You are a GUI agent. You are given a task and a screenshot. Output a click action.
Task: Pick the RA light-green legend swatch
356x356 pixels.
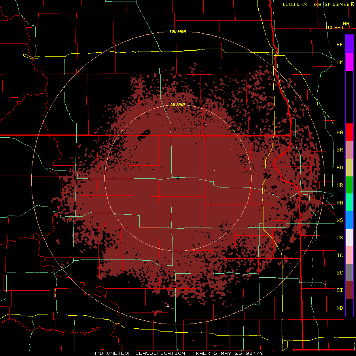[x=349, y=203]
